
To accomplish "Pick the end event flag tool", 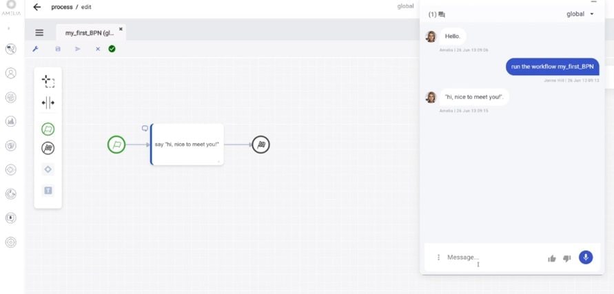I will tap(48, 147).
